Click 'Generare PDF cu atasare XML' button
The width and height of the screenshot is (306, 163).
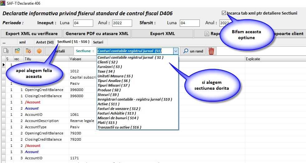click(97, 34)
